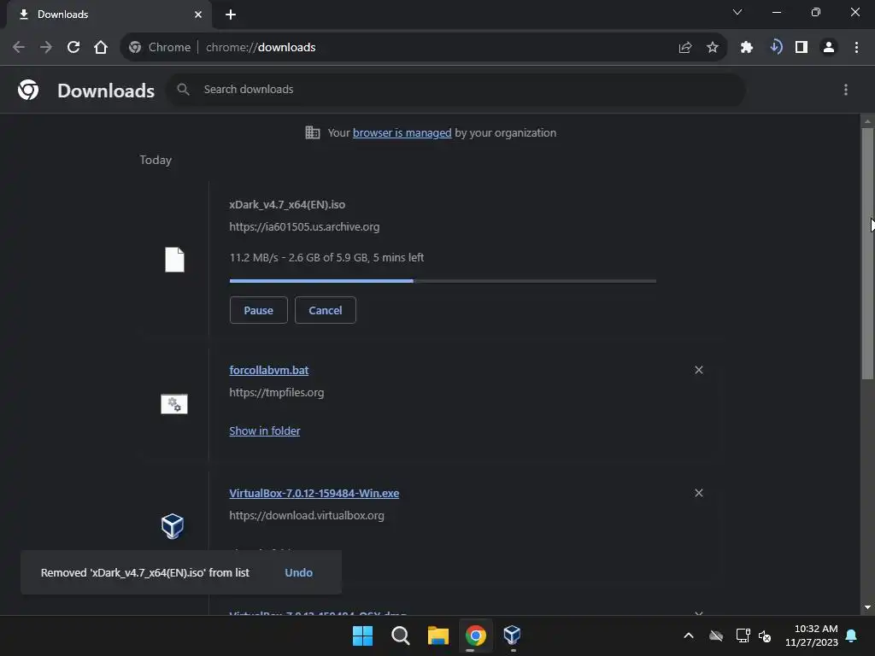Bookmark this page with the star icon
The height and width of the screenshot is (656, 875).
pyautogui.click(x=712, y=48)
